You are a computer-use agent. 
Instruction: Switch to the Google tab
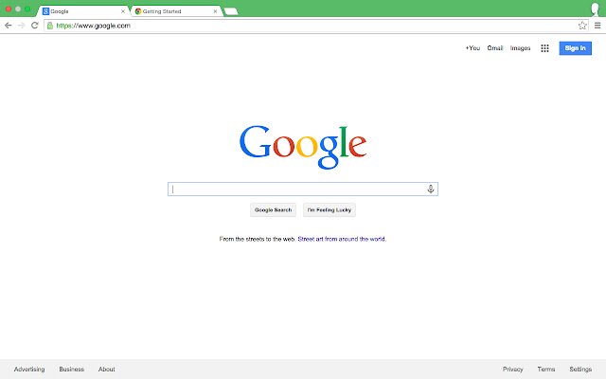click(x=83, y=11)
